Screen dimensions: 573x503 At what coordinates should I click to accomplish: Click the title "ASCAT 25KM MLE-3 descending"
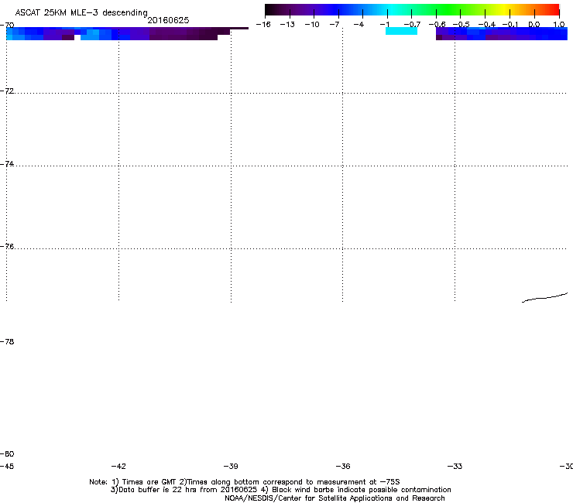81,13
